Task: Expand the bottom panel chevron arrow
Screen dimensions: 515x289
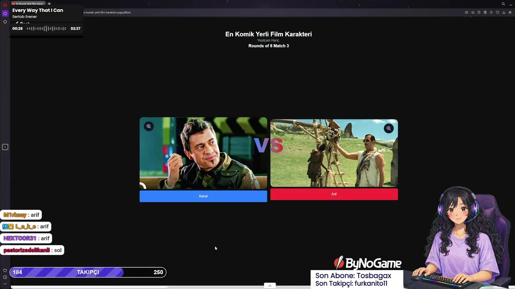Action: point(270,286)
